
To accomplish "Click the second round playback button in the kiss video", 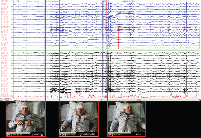I will 111,135.
